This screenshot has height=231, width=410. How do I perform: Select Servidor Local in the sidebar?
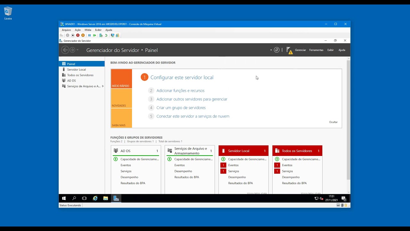click(x=82, y=69)
